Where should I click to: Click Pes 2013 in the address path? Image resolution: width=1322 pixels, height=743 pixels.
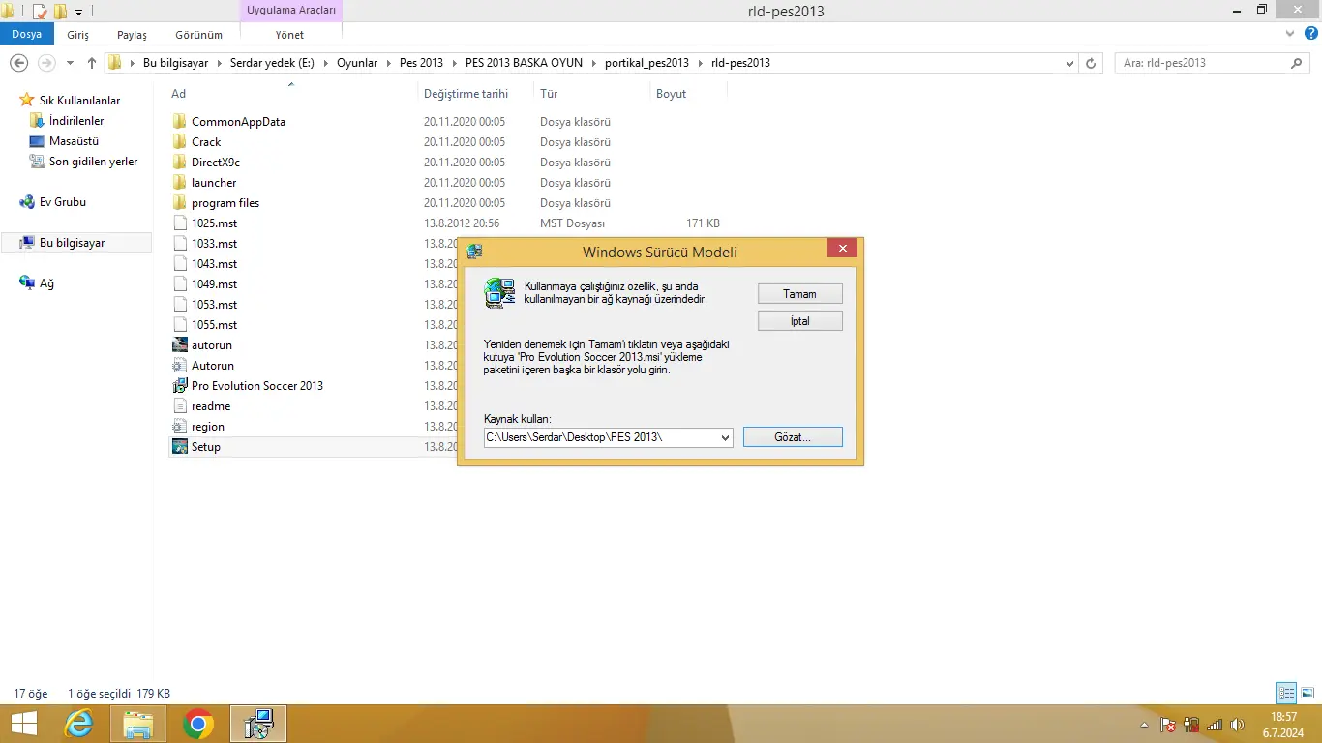(421, 63)
